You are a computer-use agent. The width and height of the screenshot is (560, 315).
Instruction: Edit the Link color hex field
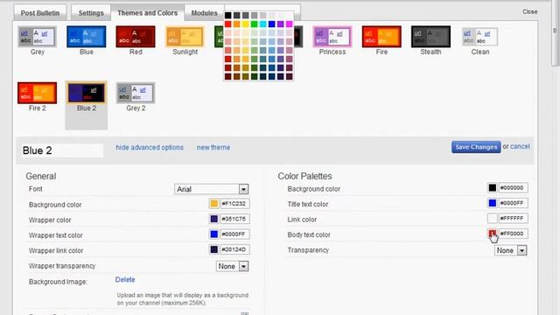click(513, 218)
